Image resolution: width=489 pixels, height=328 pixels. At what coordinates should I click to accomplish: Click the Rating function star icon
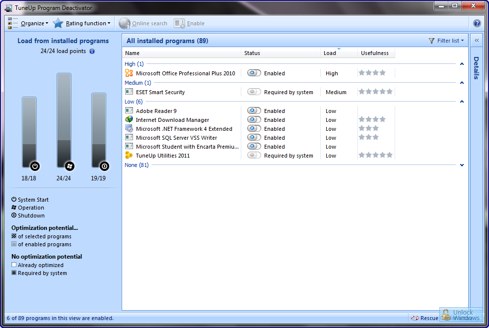59,23
